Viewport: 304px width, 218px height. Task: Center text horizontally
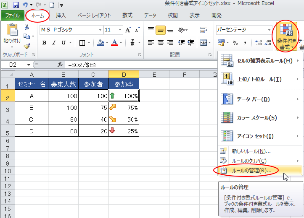click(x=161, y=42)
